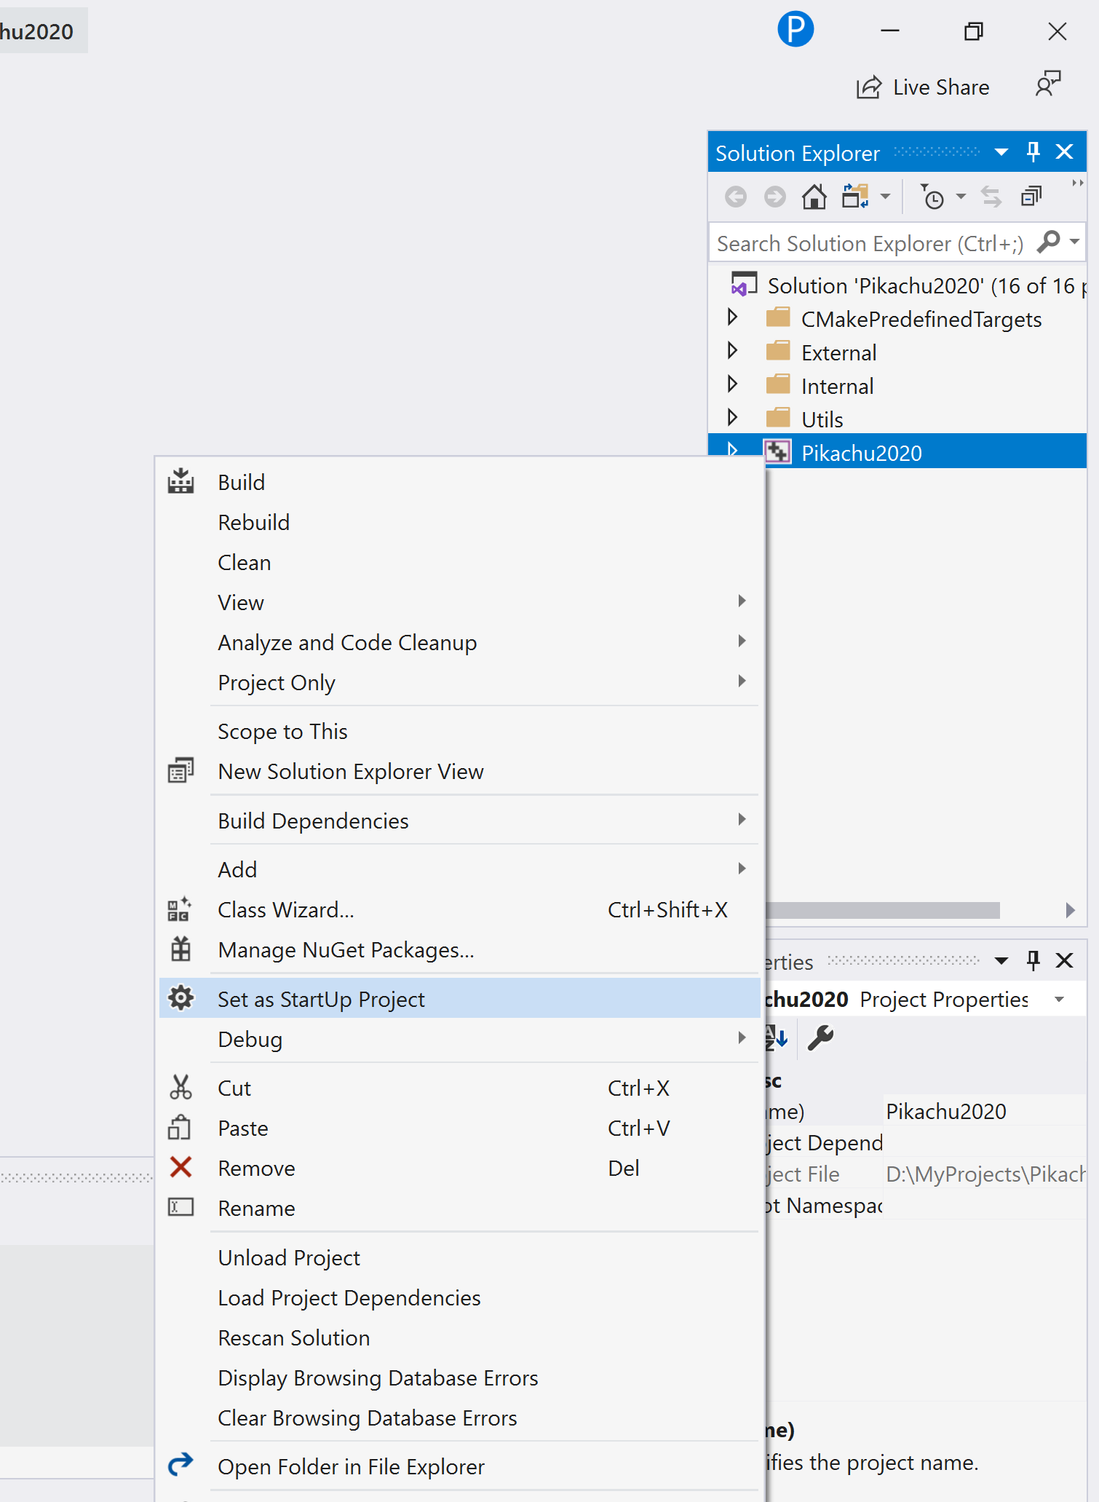
Task: Start a Live Share session
Action: click(x=923, y=87)
